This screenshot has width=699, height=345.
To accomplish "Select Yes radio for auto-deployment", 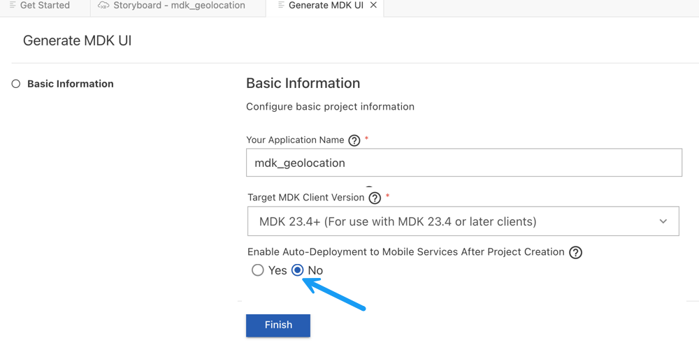I will click(258, 270).
